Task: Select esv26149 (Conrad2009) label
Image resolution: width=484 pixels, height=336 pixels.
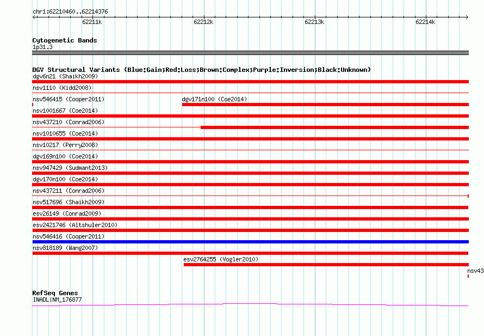Action: pos(67,213)
